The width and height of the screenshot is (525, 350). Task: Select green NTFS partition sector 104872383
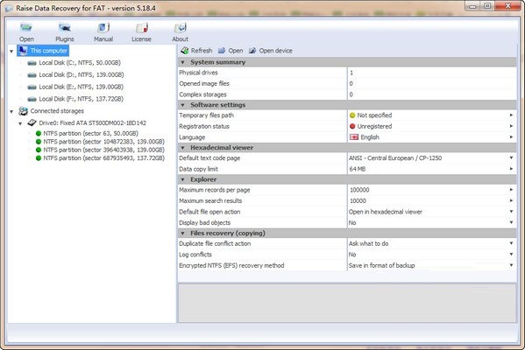(39, 142)
